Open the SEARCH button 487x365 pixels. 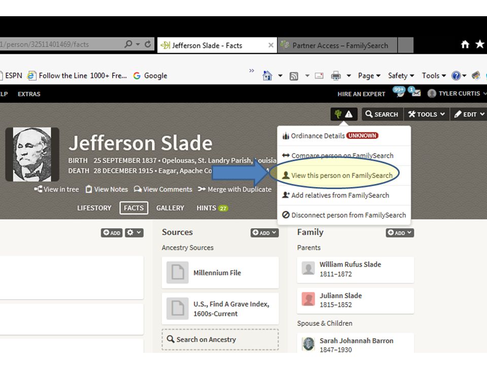coord(382,114)
